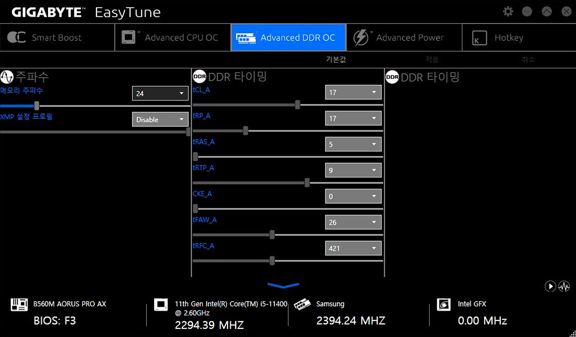Screen dimensions: 576x337
Task: Click the CPU icon beside 11th Gen Intel
Action: [161, 304]
